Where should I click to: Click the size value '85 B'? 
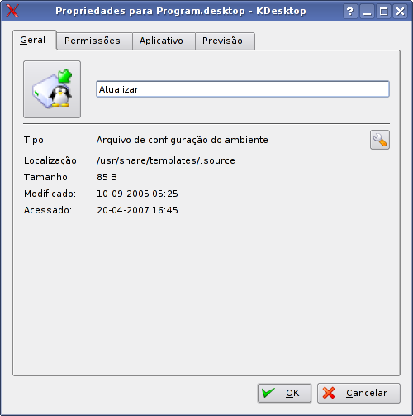[107, 177]
